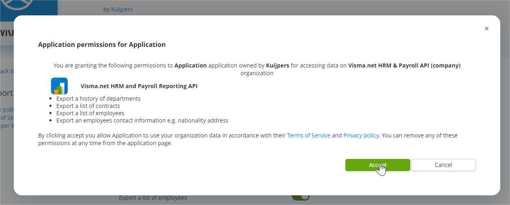Click 'Visma.net HRM and Payroll Reporting API' title
This screenshot has width=510, height=205.
(x=139, y=86)
